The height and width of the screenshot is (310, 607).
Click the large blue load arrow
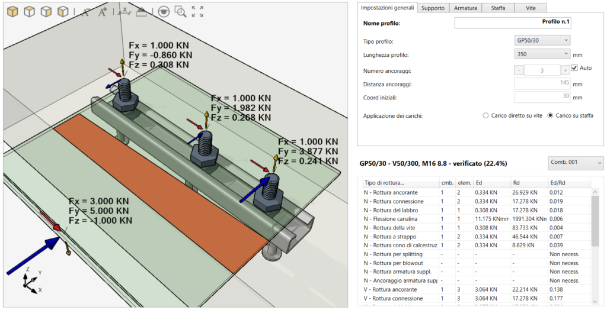(x=33, y=256)
